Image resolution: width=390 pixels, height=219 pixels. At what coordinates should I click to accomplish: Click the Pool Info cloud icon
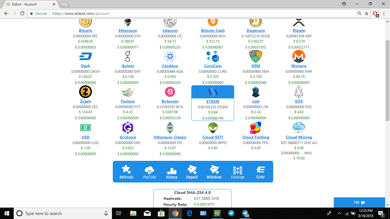coord(150,170)
